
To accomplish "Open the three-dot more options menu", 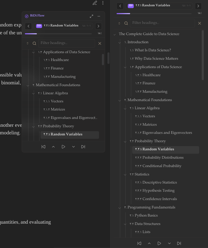I will (x=103, y=3).
